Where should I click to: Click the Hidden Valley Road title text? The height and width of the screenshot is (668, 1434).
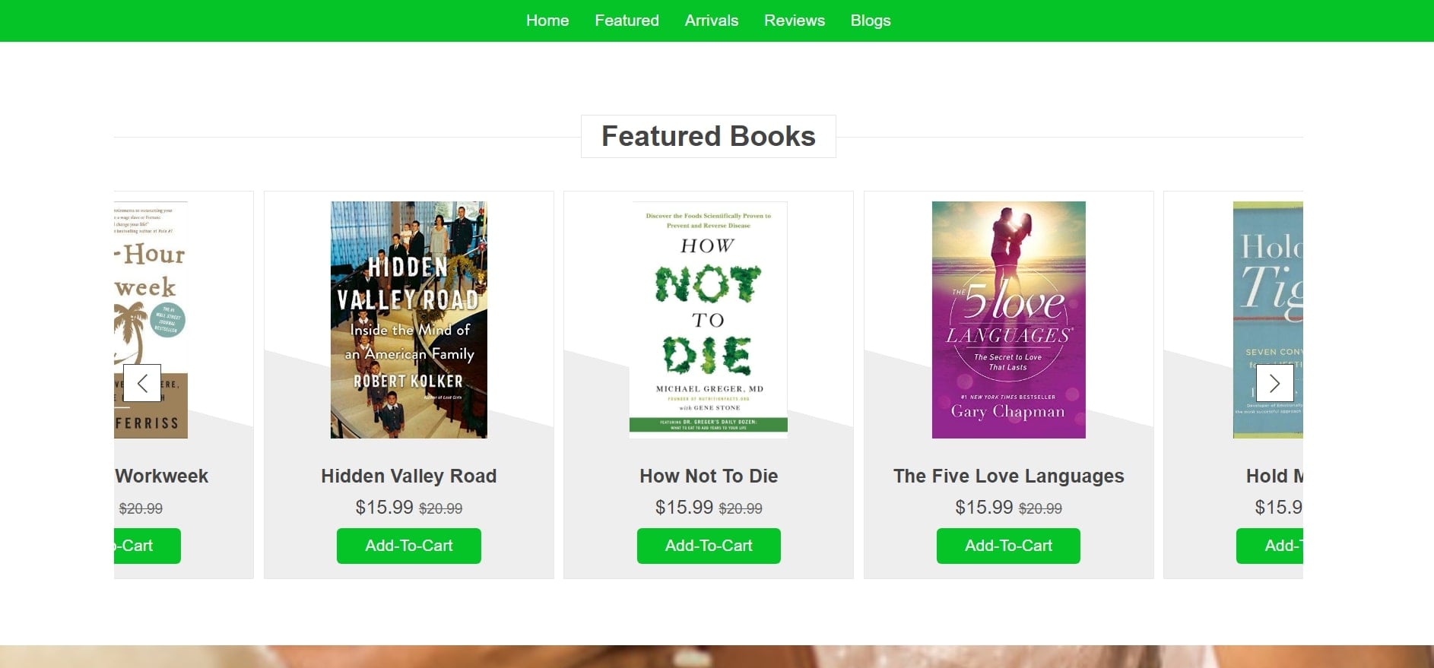point(408,476)
